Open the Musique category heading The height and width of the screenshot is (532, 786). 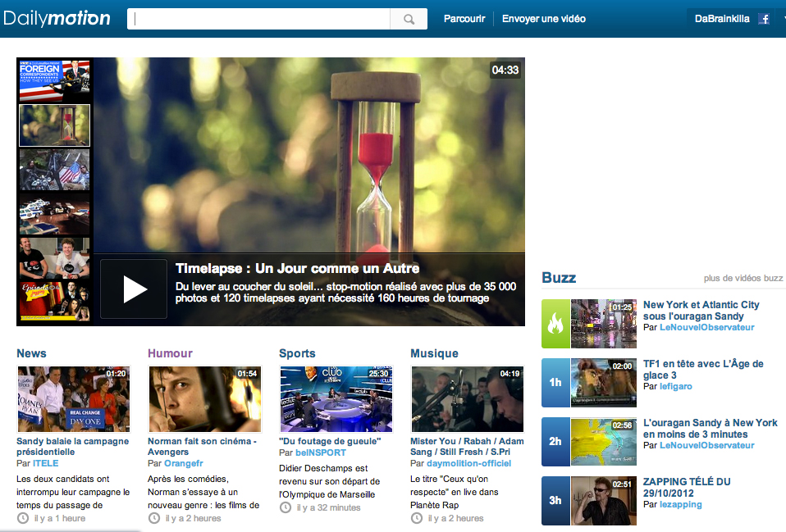(434, 353)
